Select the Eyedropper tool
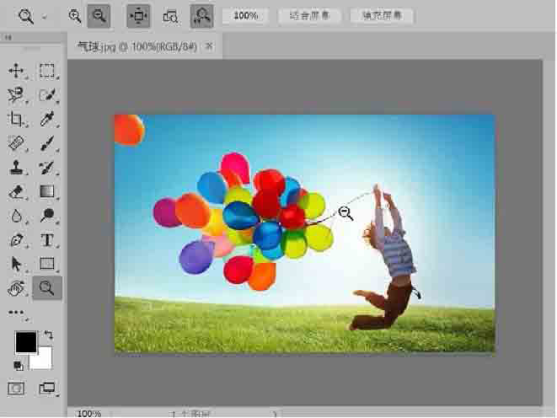The width and height of the screenshot is (557, 418). (x=47, y=119)
